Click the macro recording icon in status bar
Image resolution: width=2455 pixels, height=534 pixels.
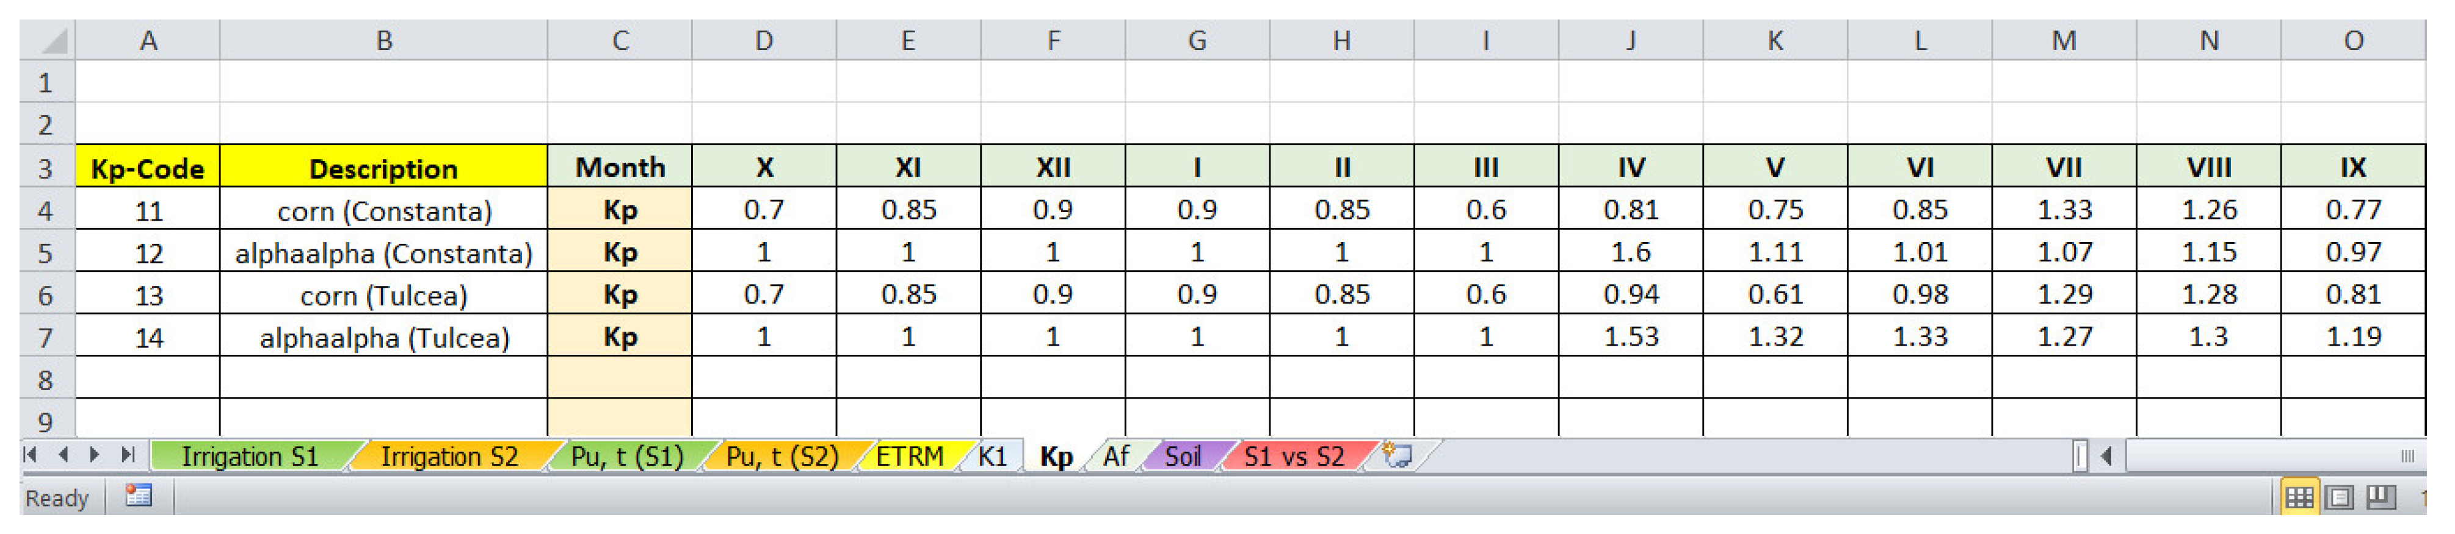click(x=139, y=496)
